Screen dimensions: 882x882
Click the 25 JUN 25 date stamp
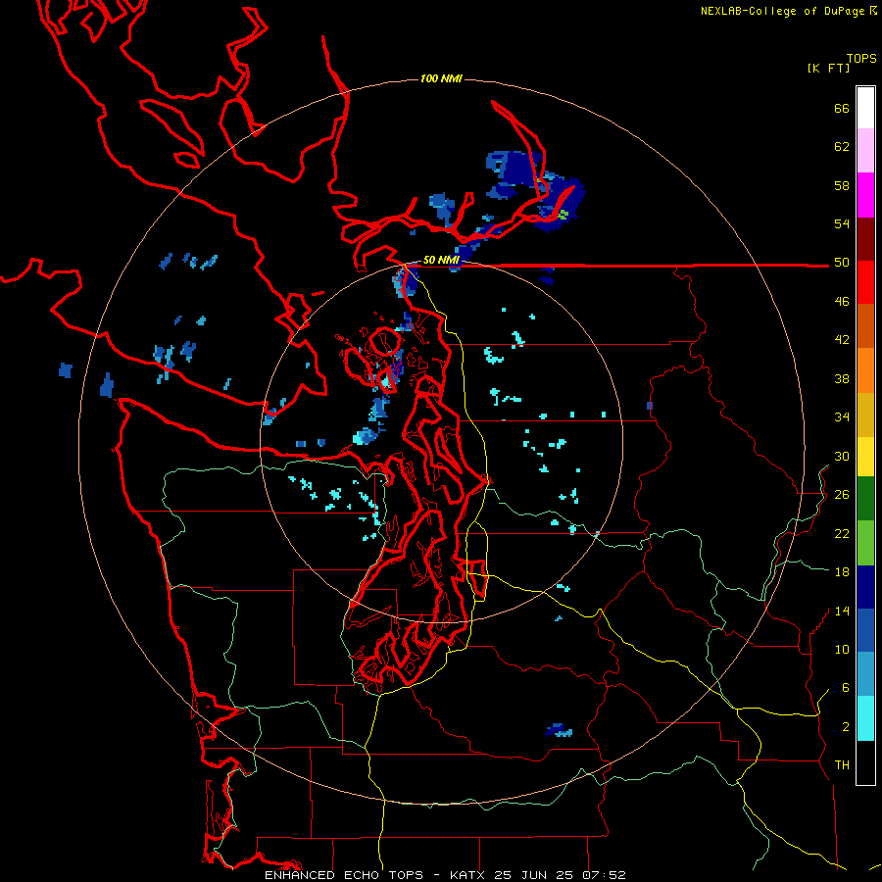click(x=534, y=875)
